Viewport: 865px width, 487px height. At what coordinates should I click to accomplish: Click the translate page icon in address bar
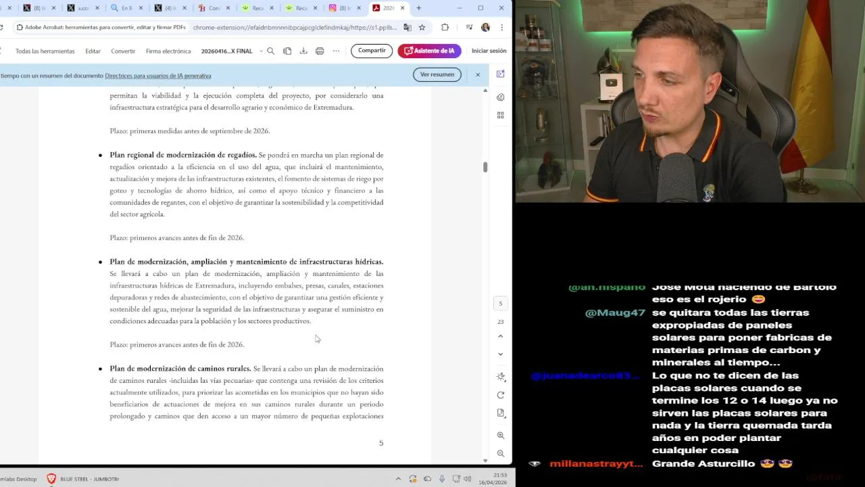pyautogui.click(x=407, y=28)
